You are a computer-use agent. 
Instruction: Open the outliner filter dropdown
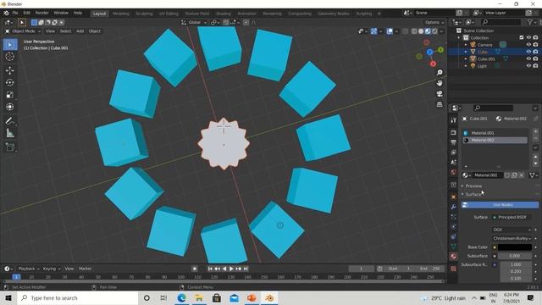point(531,22)
